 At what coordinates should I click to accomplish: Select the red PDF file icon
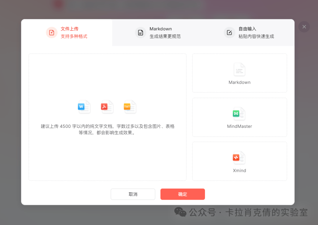(107, 107)
